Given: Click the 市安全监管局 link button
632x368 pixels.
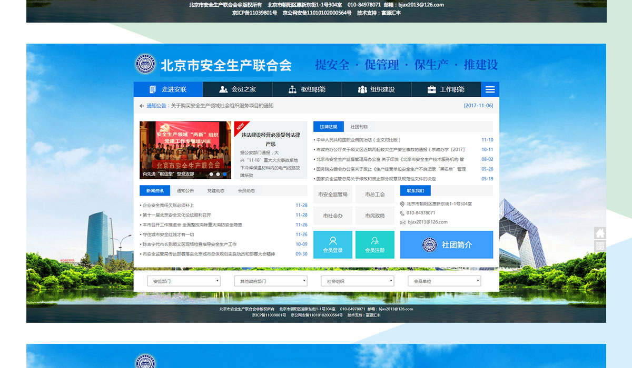Looking at the screenshot, I should pos(333,195).
